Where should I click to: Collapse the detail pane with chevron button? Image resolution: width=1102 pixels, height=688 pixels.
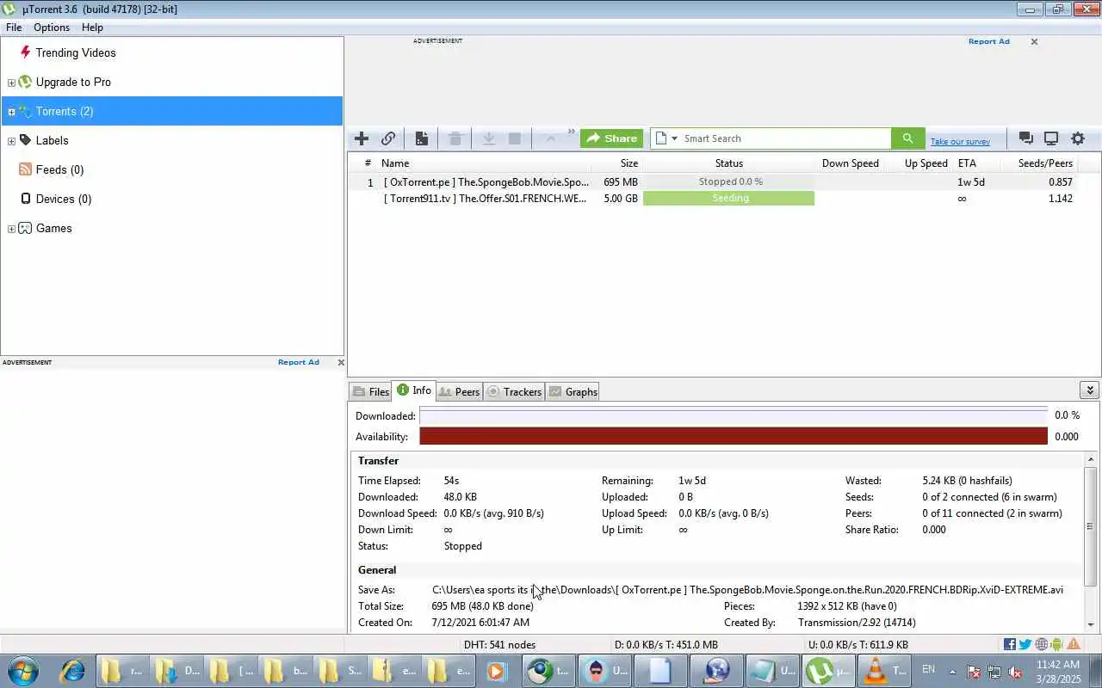tap(1089, 390)
